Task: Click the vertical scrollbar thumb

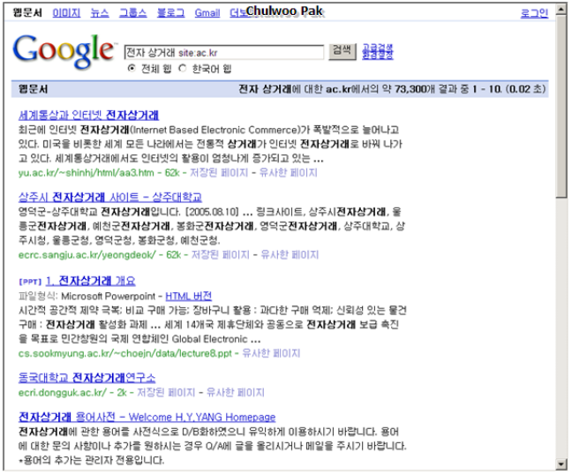Action: 561,106
